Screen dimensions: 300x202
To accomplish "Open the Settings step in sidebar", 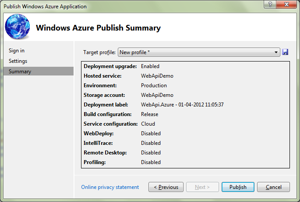I will point(18,61).
